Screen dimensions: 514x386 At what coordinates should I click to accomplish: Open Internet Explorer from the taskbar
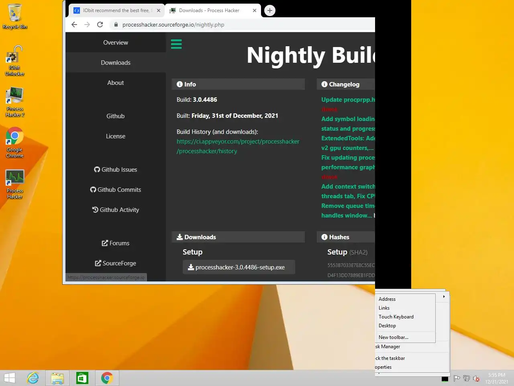coord(33,378)
